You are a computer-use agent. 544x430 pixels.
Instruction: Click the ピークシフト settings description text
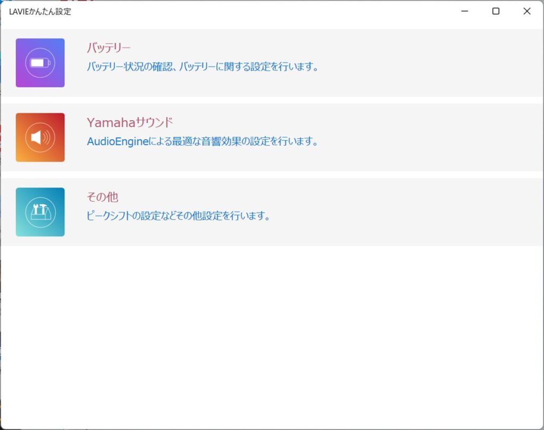tap(178, 215)
